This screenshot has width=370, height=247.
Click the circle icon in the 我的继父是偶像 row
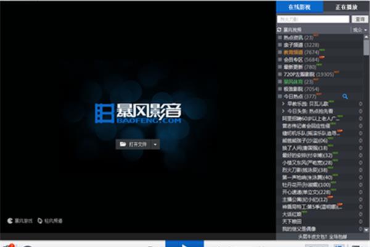coord(361,229)
